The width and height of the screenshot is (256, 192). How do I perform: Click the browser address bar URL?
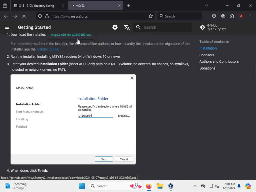point(69,16)
